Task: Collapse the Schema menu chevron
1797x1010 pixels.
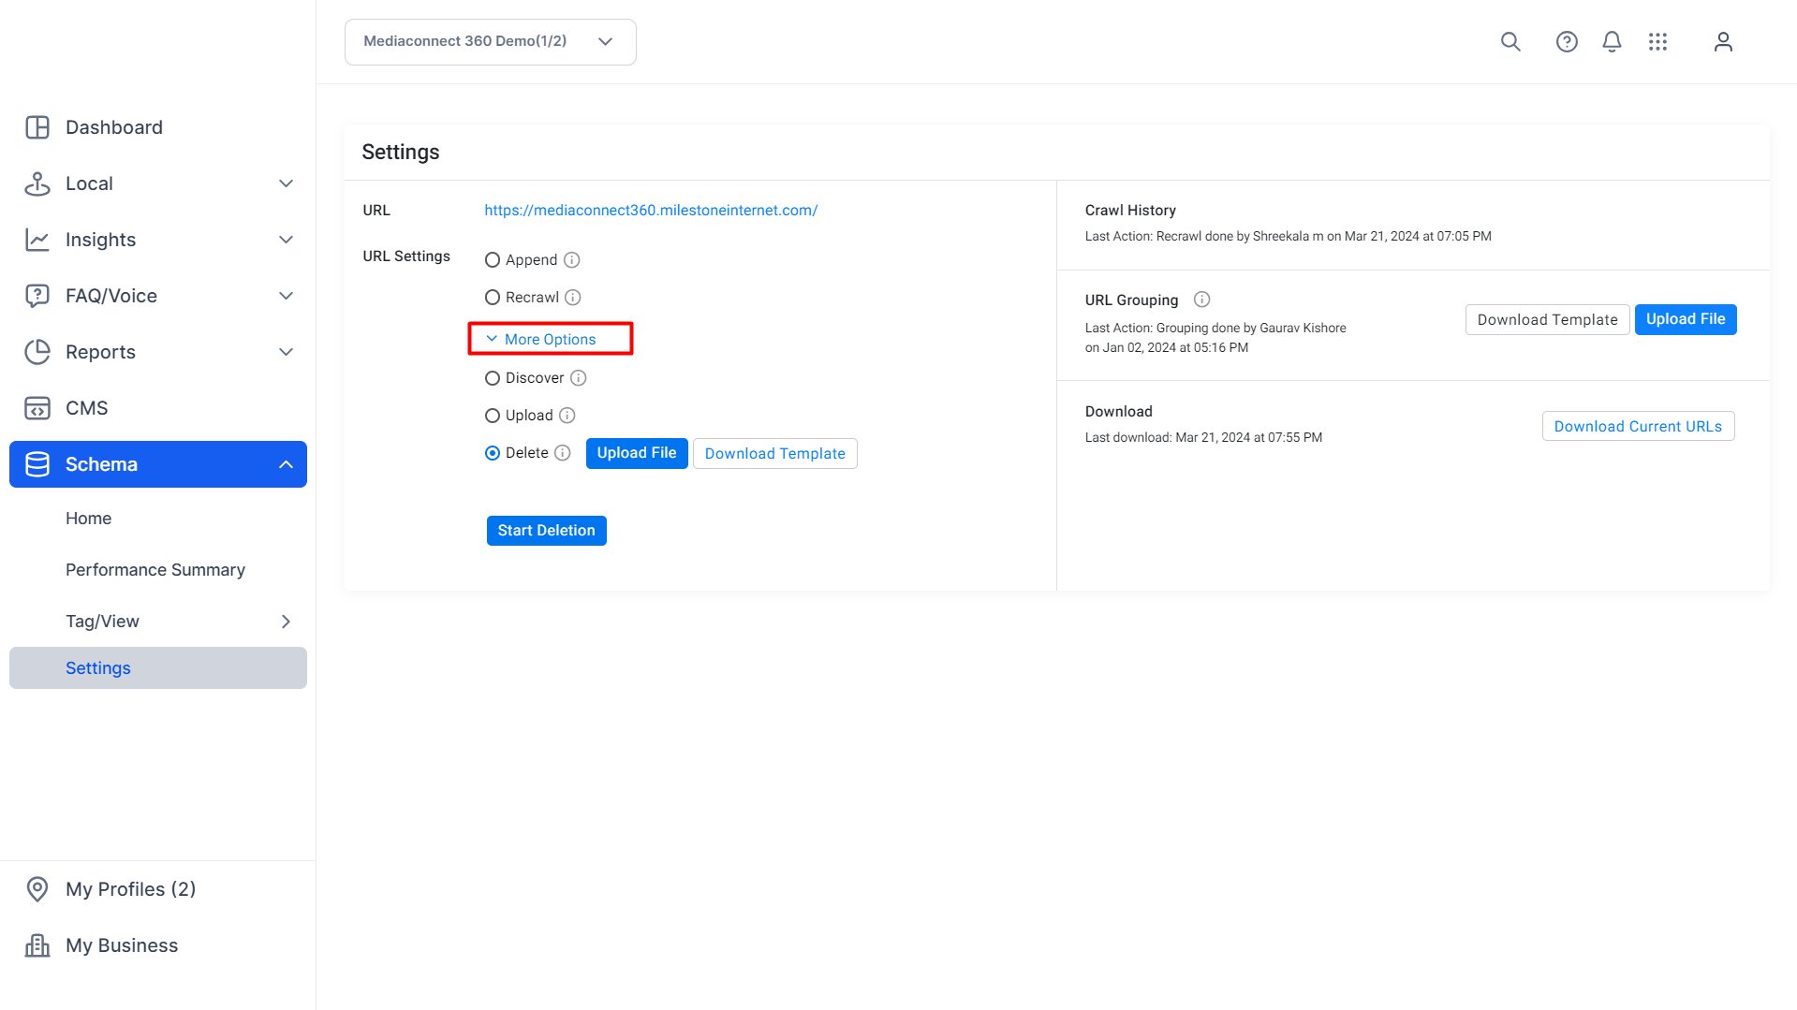Action: pyautogui.click(x=287, y=464)
